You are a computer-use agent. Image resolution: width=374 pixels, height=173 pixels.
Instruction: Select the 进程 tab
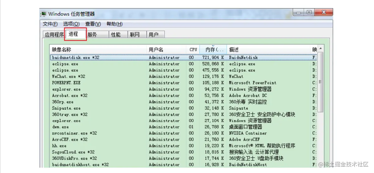coord(75,34)
